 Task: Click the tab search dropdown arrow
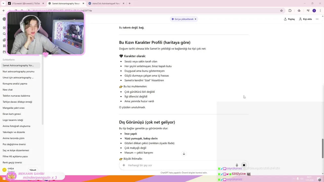point(3,4)
